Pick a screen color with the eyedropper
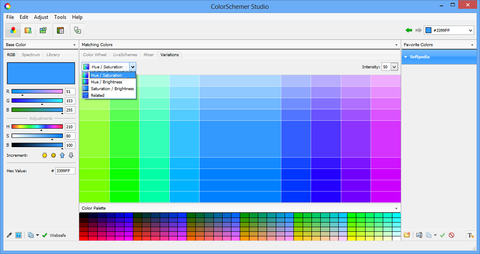 [9, 235]
